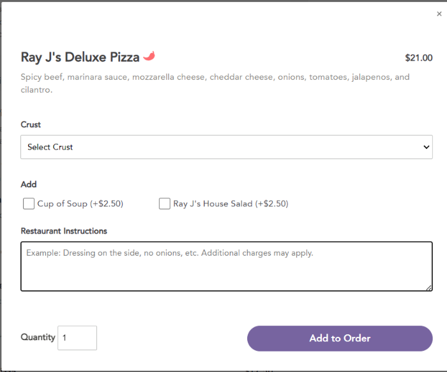Click the spicy chili pepper icon

point(149,56)
